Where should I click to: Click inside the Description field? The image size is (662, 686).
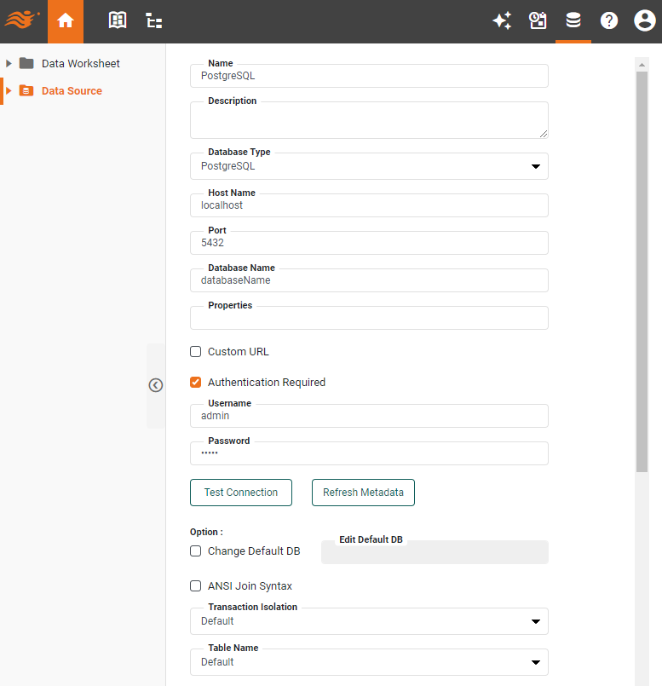pos(369,118)
